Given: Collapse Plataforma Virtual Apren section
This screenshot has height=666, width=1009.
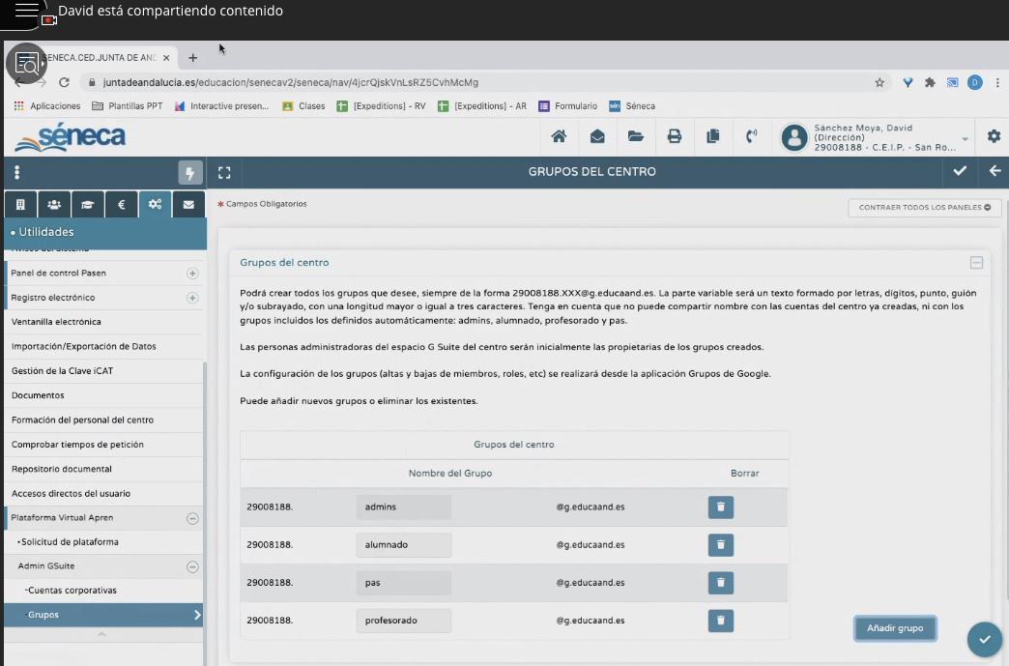Looking at the screenshot, I should click(x=192, y=519).
